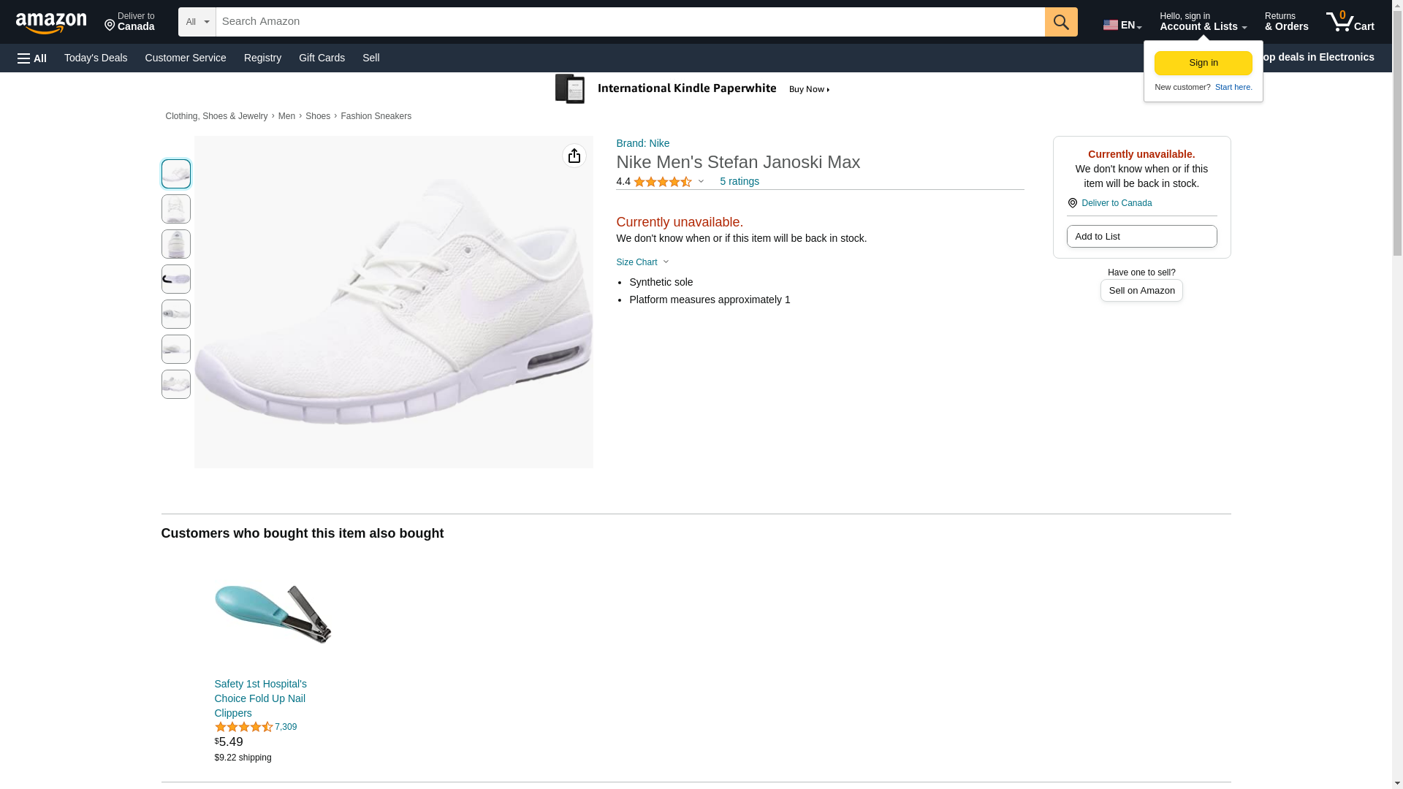Open the search category All dropdown
This screenshot has width=1403, height=789.
(x=197, y=22)
